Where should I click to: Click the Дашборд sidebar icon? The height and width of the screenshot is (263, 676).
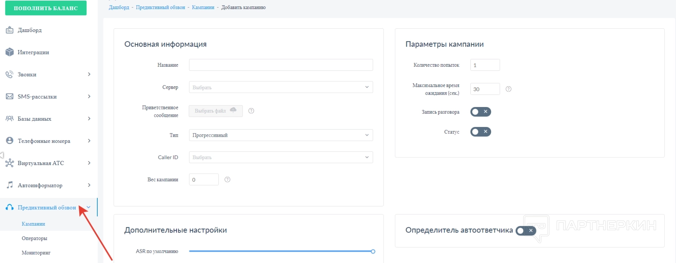9,30
